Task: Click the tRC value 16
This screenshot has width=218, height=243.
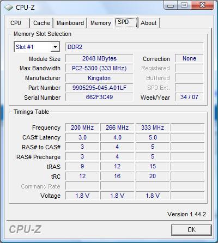Action: (117, 176)
